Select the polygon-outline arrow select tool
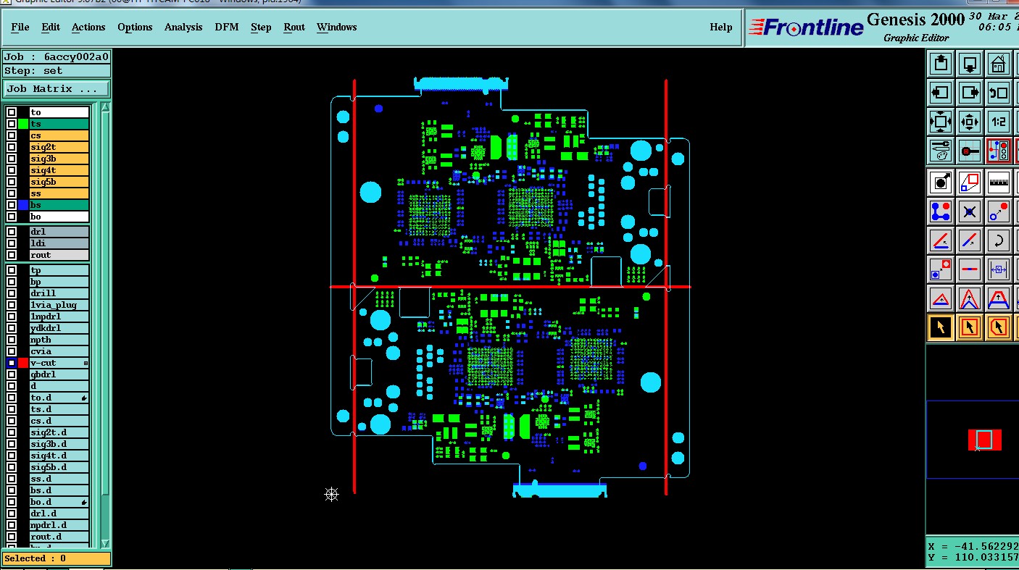This screenshot has width=1019, height=570. click(x=999, y=327)
